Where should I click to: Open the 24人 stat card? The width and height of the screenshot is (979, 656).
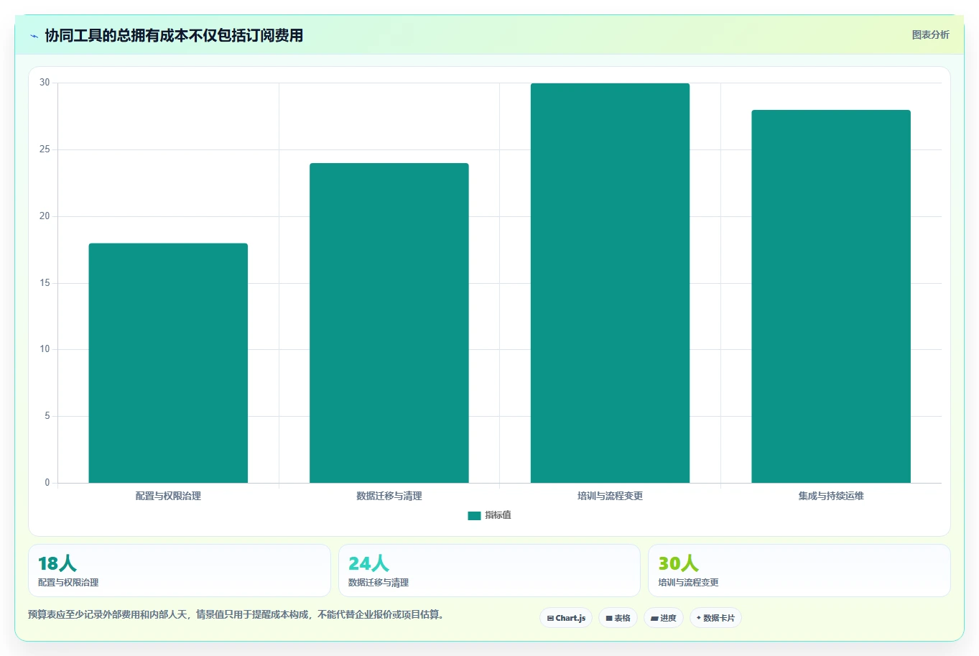489,570
